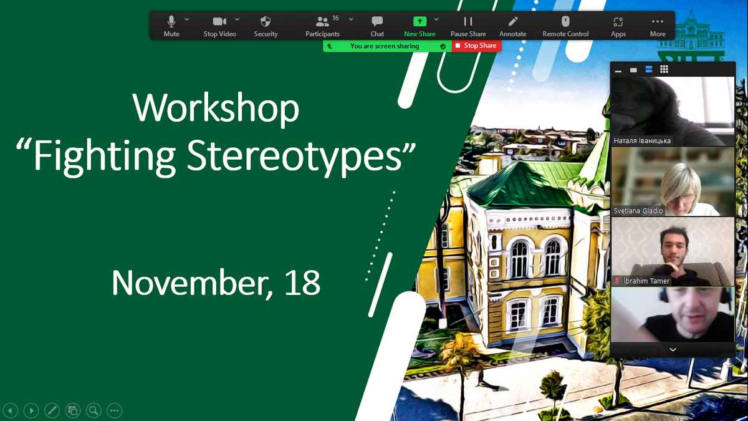Open the Participants panel

322,26
